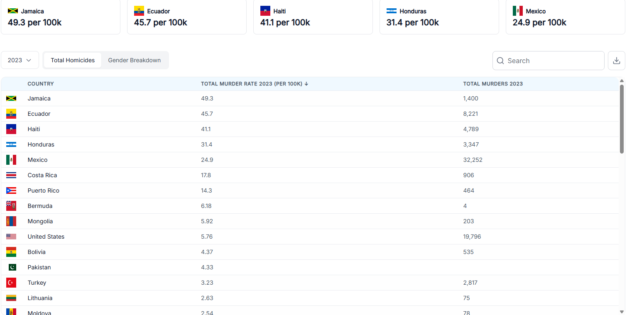Click the Mexico flag in the top card

[x=518, y=11]
